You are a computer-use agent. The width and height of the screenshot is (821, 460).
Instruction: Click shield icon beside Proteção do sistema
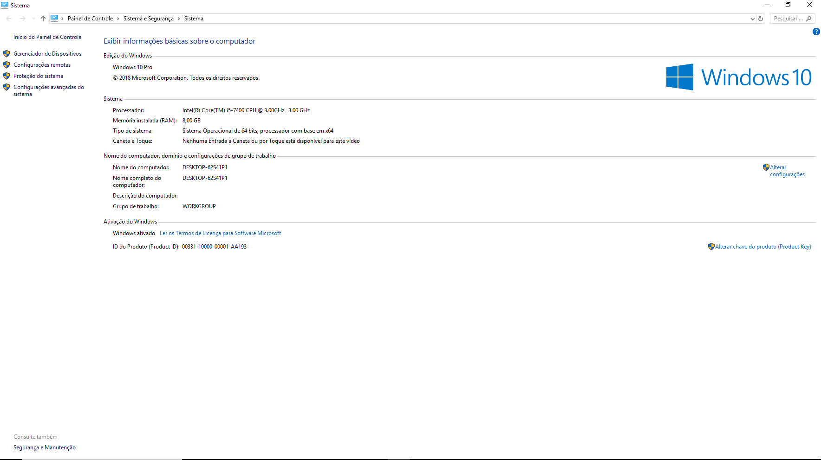pos(7,76)
